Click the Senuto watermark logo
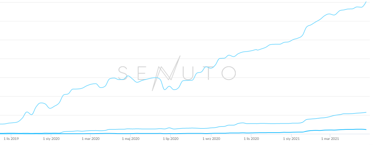The image size is (373, 145). [x=177, y=73]
